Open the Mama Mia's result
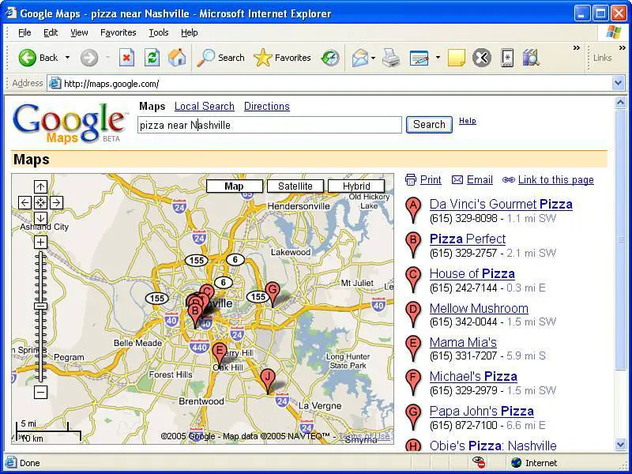The width and height of the screenshot is (632, 474). 463,342
